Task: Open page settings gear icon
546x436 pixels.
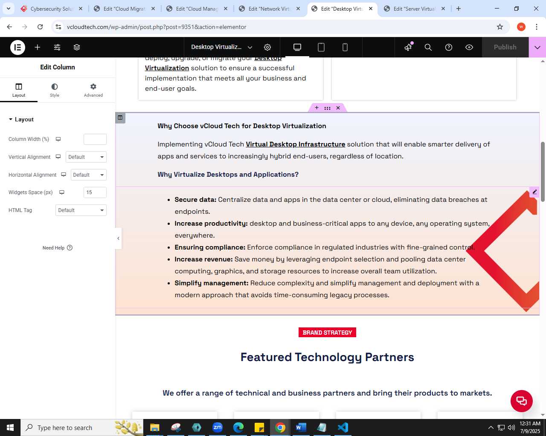Action: coord(267,47)
